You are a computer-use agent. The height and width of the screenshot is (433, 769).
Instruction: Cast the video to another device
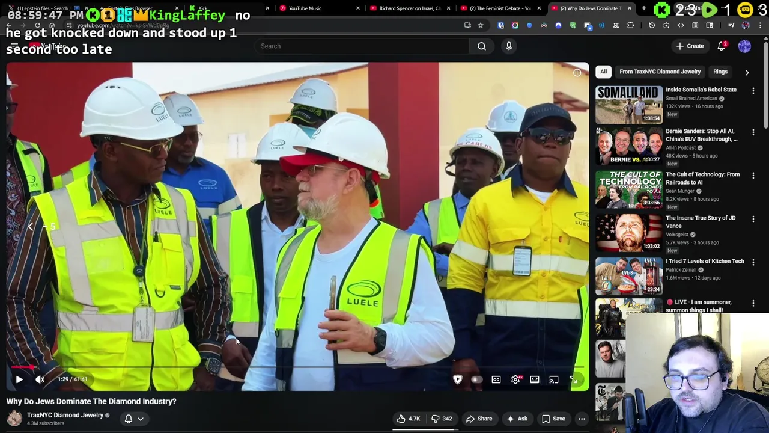[x=554, y=380]
